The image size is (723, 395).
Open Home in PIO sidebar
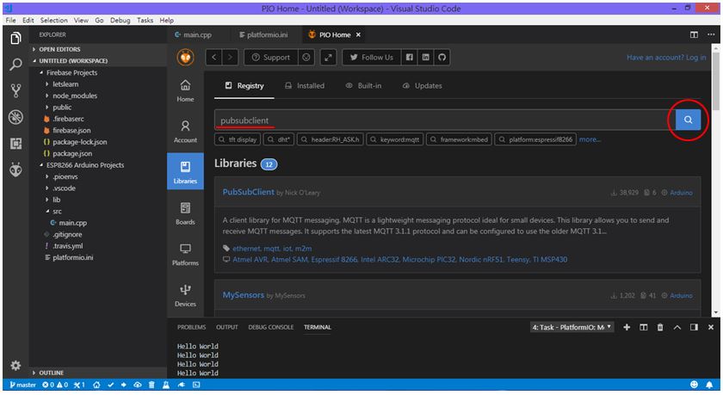[x=185, y=90]
